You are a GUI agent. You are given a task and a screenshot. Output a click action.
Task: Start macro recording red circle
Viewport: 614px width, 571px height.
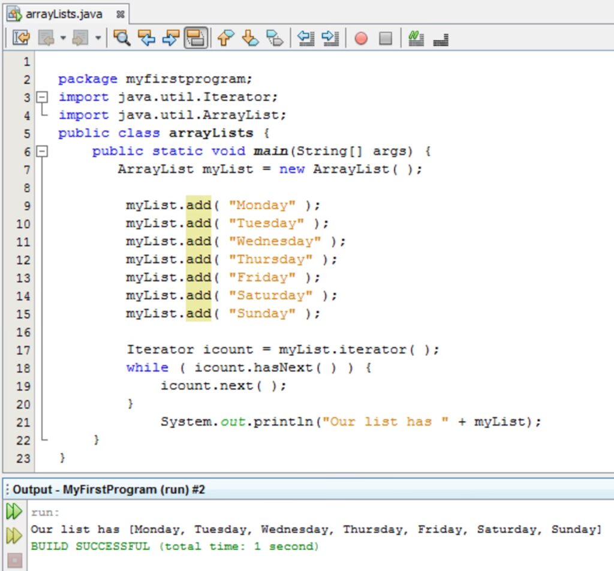[361, 39]
